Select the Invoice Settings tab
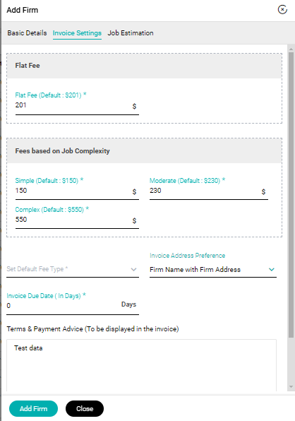 [x=77, y=33]
